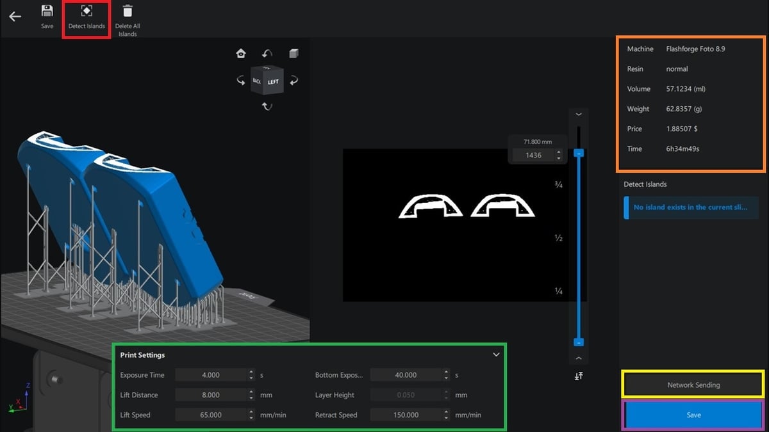Rotate view with arrow right of the view cube

(x=294, y=81)
